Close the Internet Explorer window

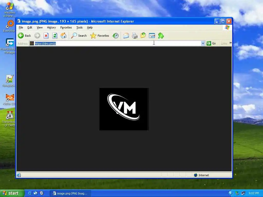coord(229,21)
